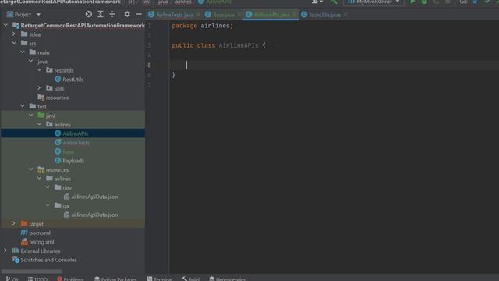499x281 pixels.
Task: Select pom.xml file
Action: [x=40, y=233]
